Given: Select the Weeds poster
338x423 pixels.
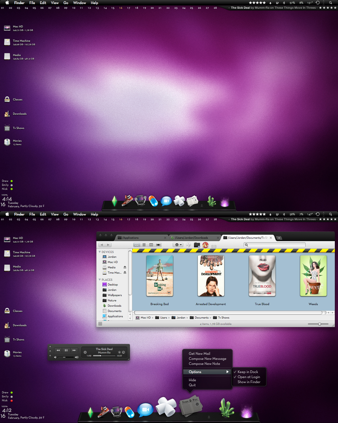Looking at the screenshot, I should click(313, 276).
